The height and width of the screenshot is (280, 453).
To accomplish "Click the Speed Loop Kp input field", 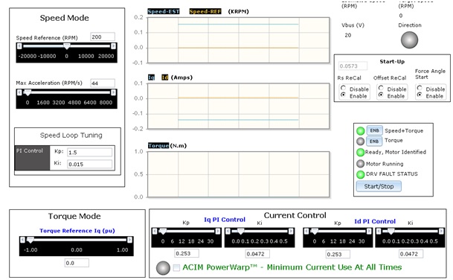I will [x=89, y=153].
